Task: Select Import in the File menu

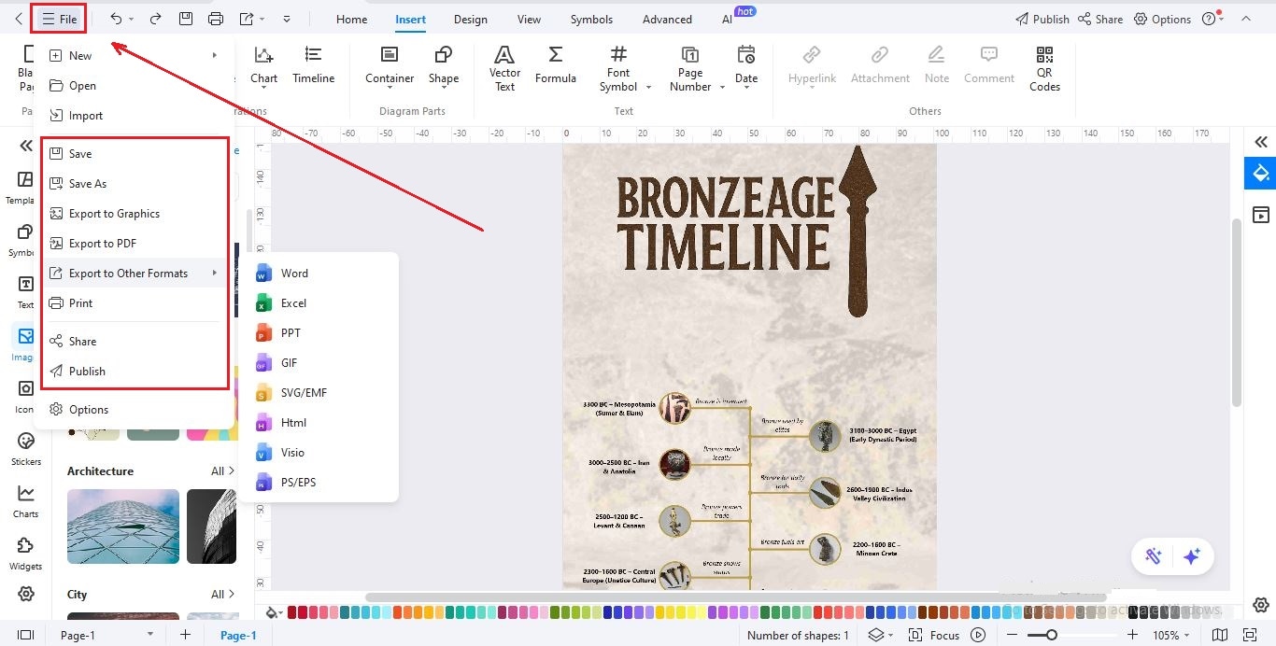Action: click(x=134, y=115)
